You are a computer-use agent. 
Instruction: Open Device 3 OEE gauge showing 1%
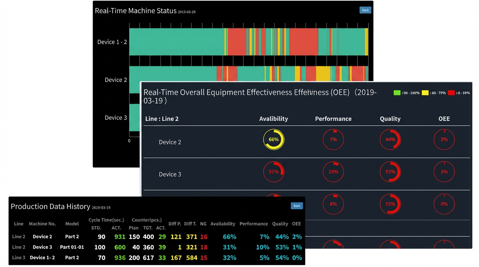(444, 172)
